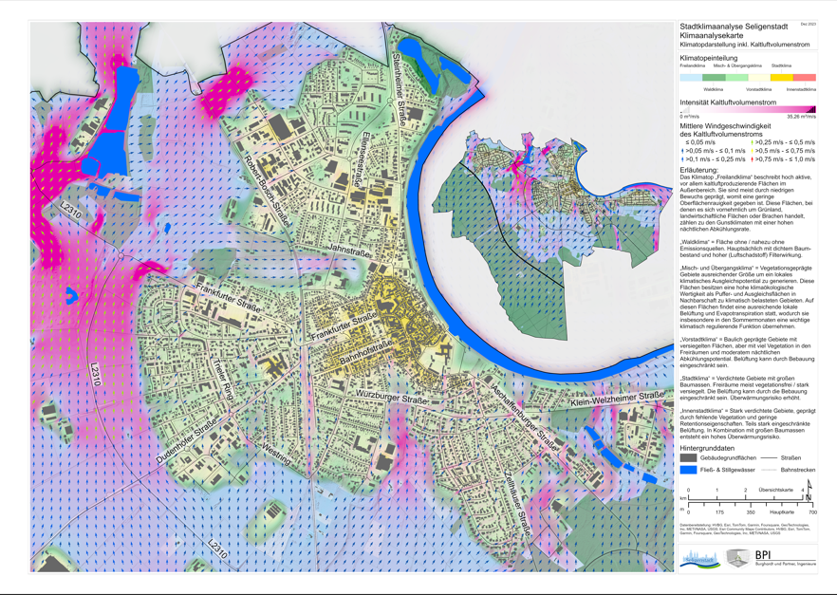Click the Frankfurter Straße label on the map
The height and width of the screenshot is (595, 837).
coord(229,296)
